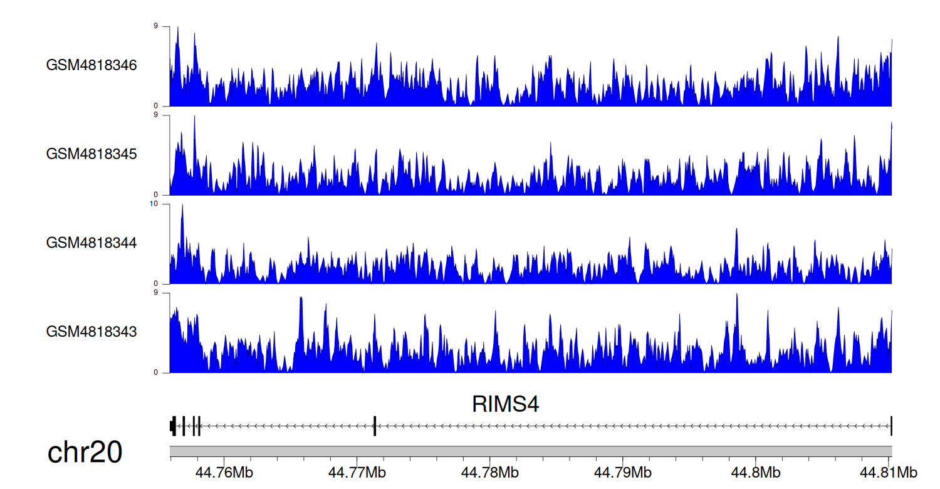Click the GSM4818346 track label
Image resolution: width=940 pixels, height=489 pixels.
click(x=91, y=65)
